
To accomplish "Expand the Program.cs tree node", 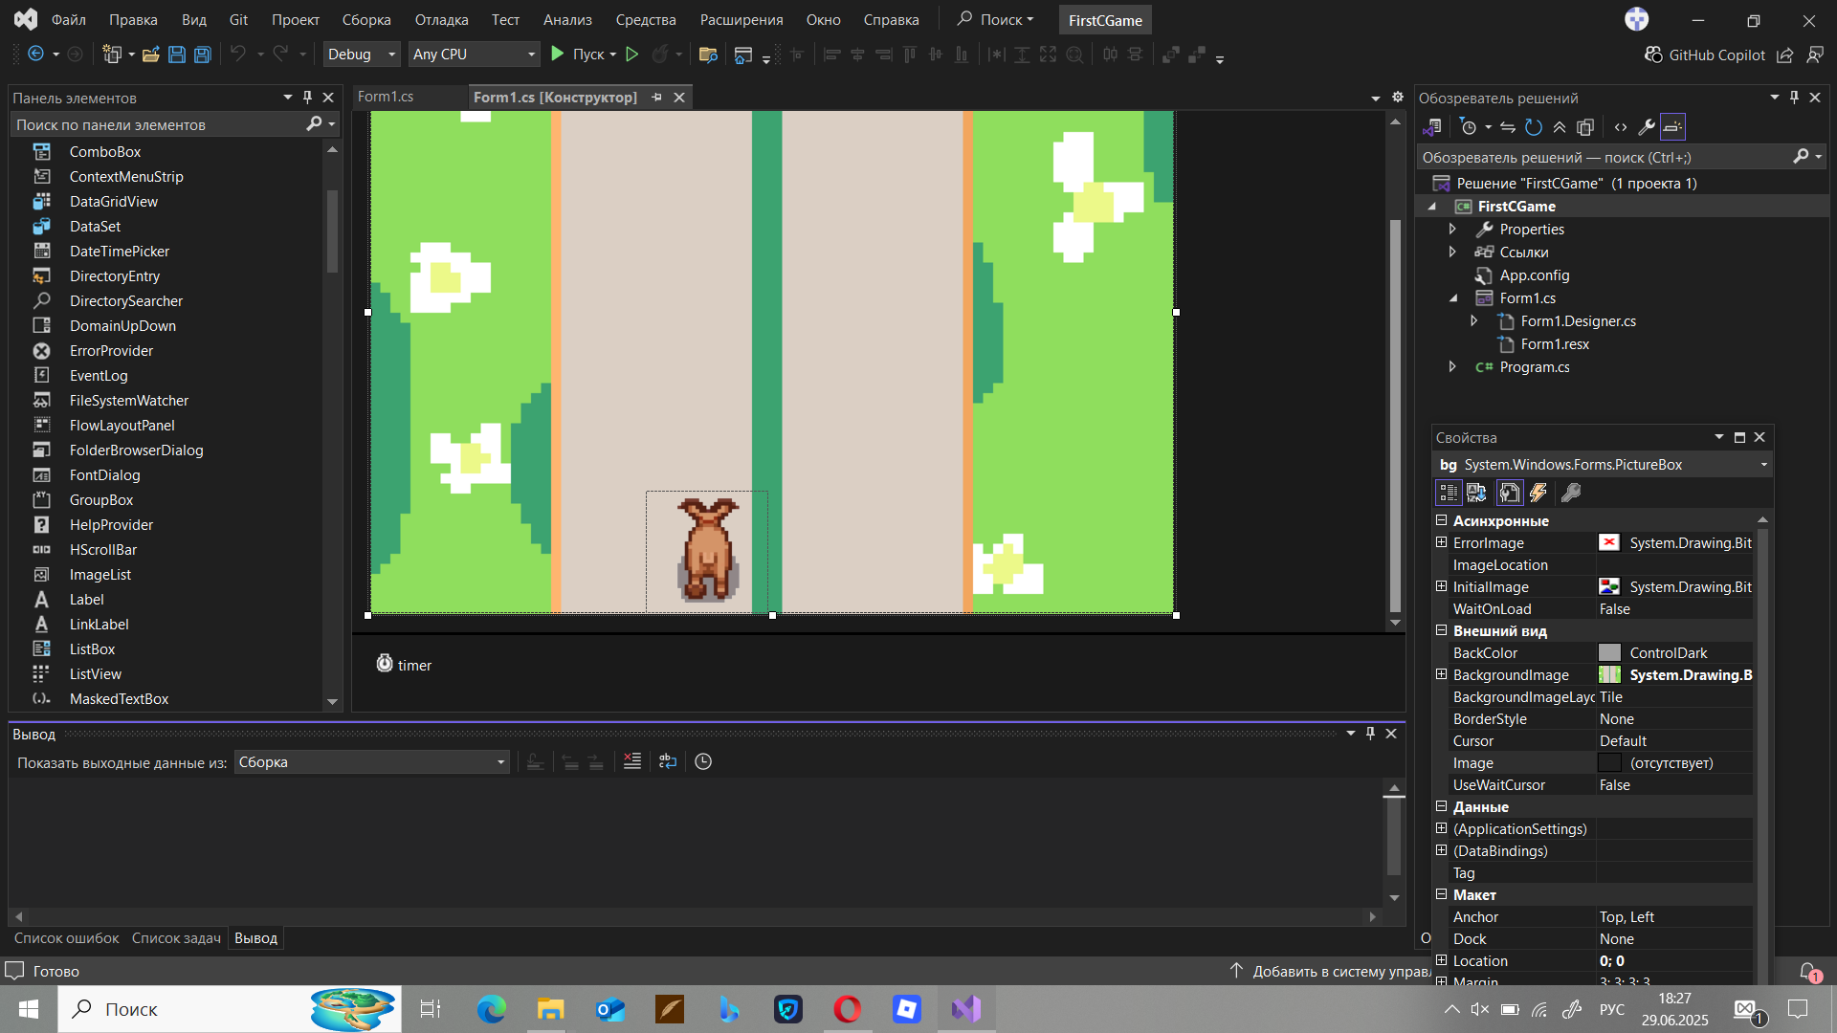I will [x=1452, y=367].
